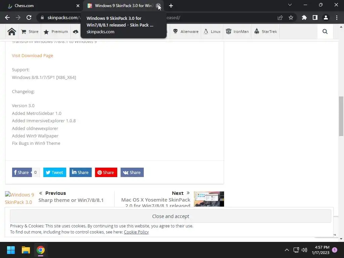Open the Chrome profile avatar icon

click(326, 17)
